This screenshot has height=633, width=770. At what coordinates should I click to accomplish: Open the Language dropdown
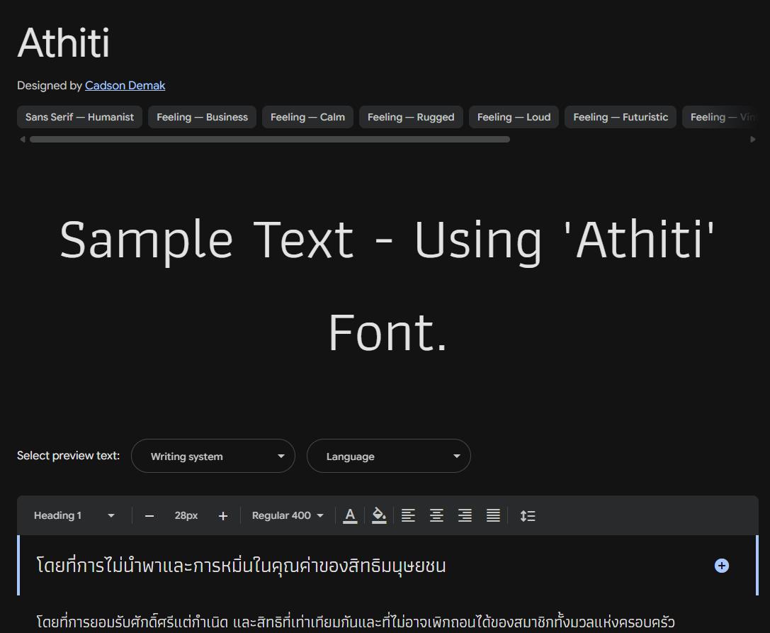click(388, 456)
